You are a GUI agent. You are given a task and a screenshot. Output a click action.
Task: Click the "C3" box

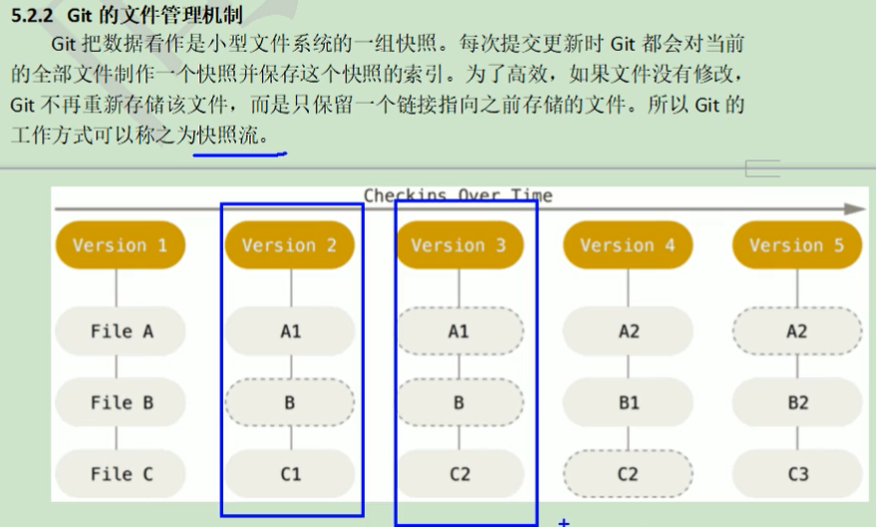(x=797, y=474)
